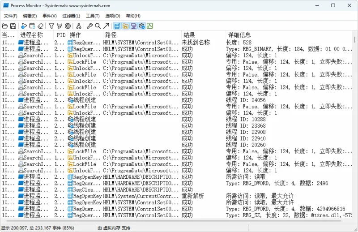The width and height of the screenshot is (358, 232).
Task: Open the 文件(F) menu
Action: pos(10,16)
